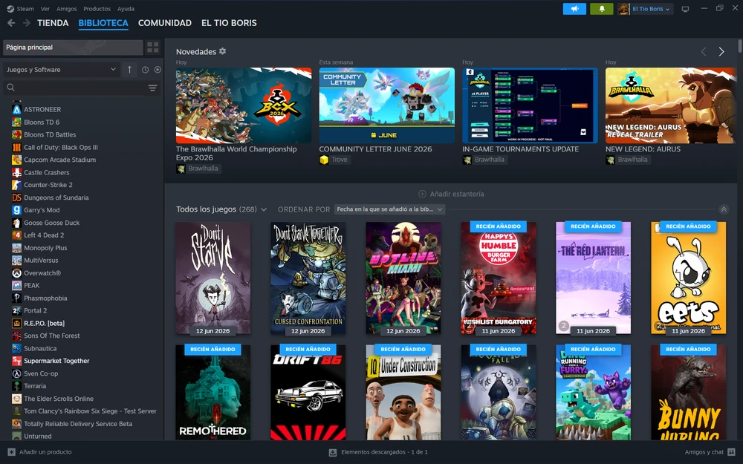
Task: Open Community Letter June 2026 news thumbnail
Action: tap(386, 105)
